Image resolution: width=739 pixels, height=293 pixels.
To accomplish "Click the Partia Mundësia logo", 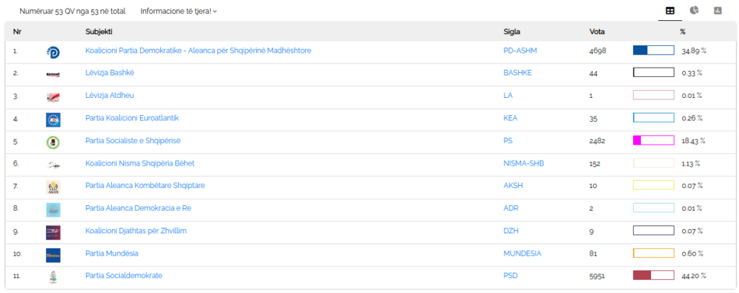I will tap(53, 255).
